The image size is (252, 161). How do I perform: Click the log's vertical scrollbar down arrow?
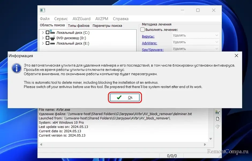pyautogui.click(x=211, y=139)
